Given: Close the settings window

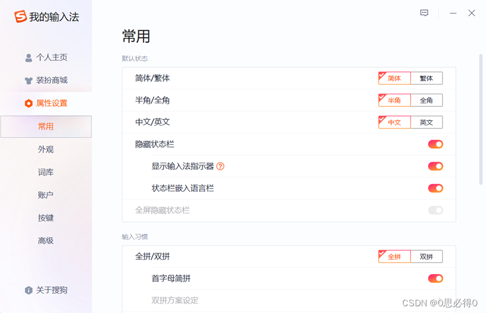Looking at the screenshot, I should point(471,13).
